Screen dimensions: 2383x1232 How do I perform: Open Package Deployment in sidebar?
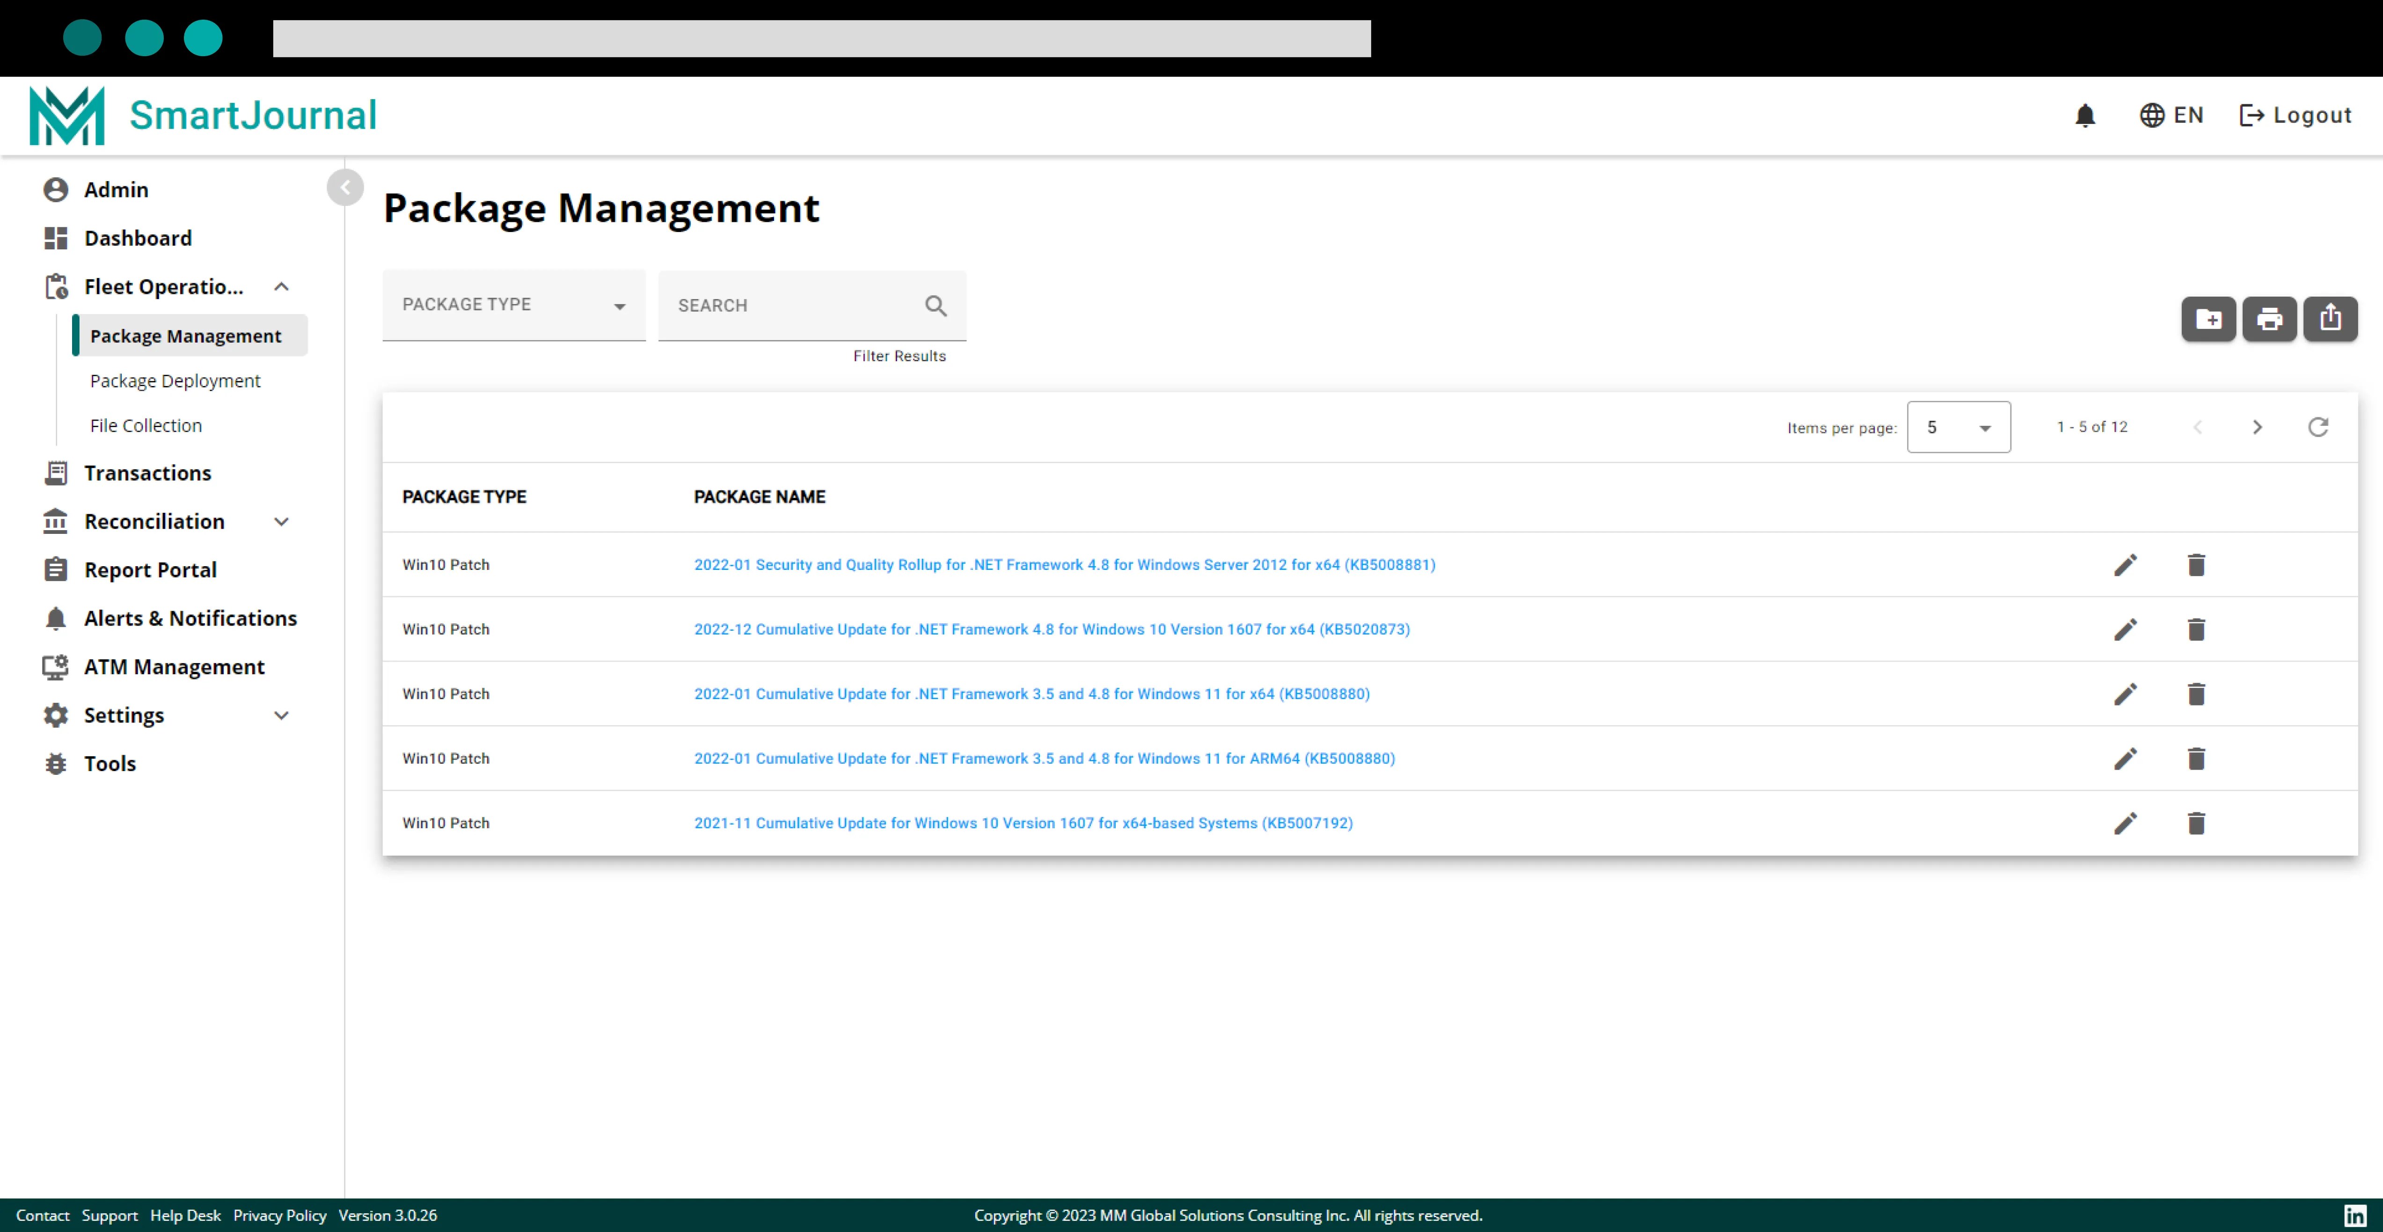pyautogui.click(x=175, y=381)
